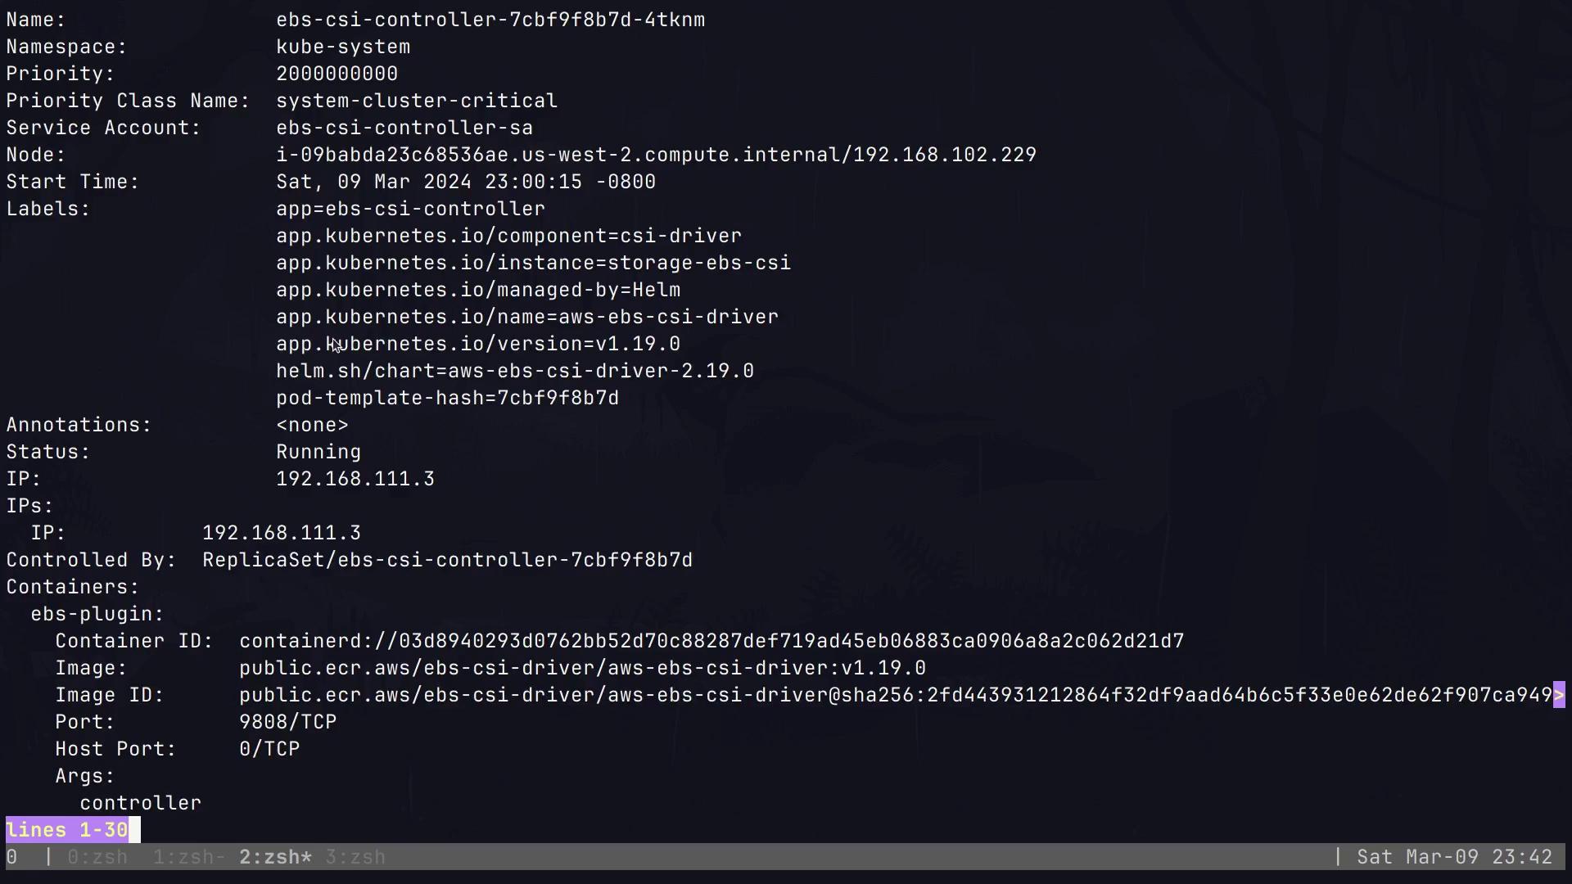Select the active 2:zsh tmux window
Viewport: 1572px width, 884px height.
pyautogui.click(x=275, y=857)
